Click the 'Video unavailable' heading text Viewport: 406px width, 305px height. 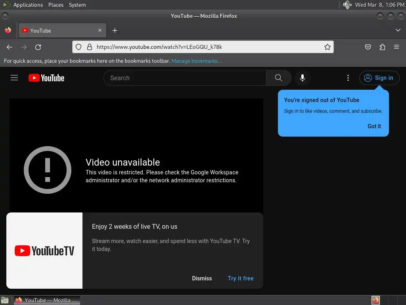pyautogui.click(x=123, y=162)
